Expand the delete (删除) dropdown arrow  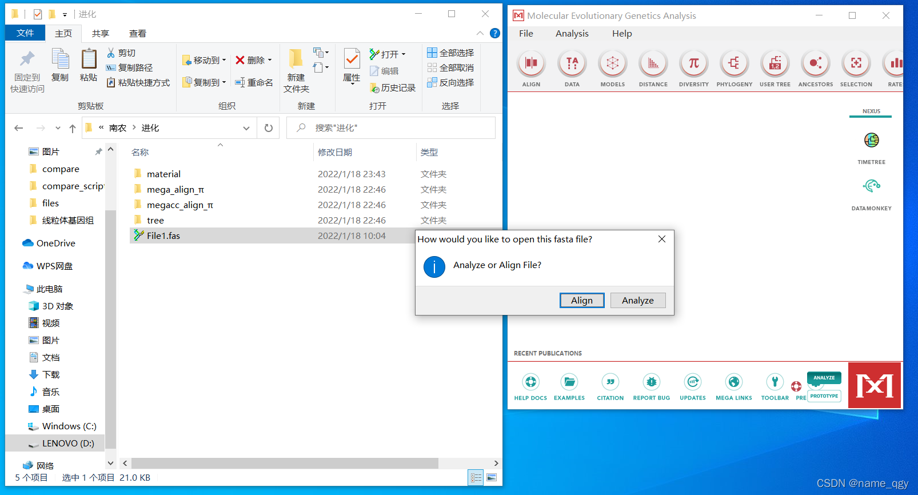pyautogui.click(x=270, y=60)
